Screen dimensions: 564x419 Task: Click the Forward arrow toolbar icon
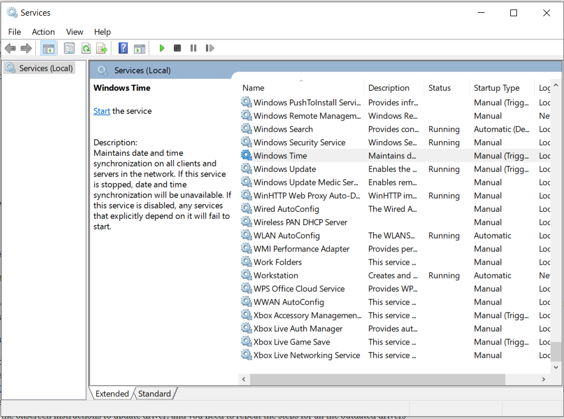(x=26, y=48)
